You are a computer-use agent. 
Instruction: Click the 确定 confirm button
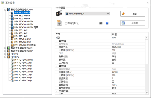[133, 14]
